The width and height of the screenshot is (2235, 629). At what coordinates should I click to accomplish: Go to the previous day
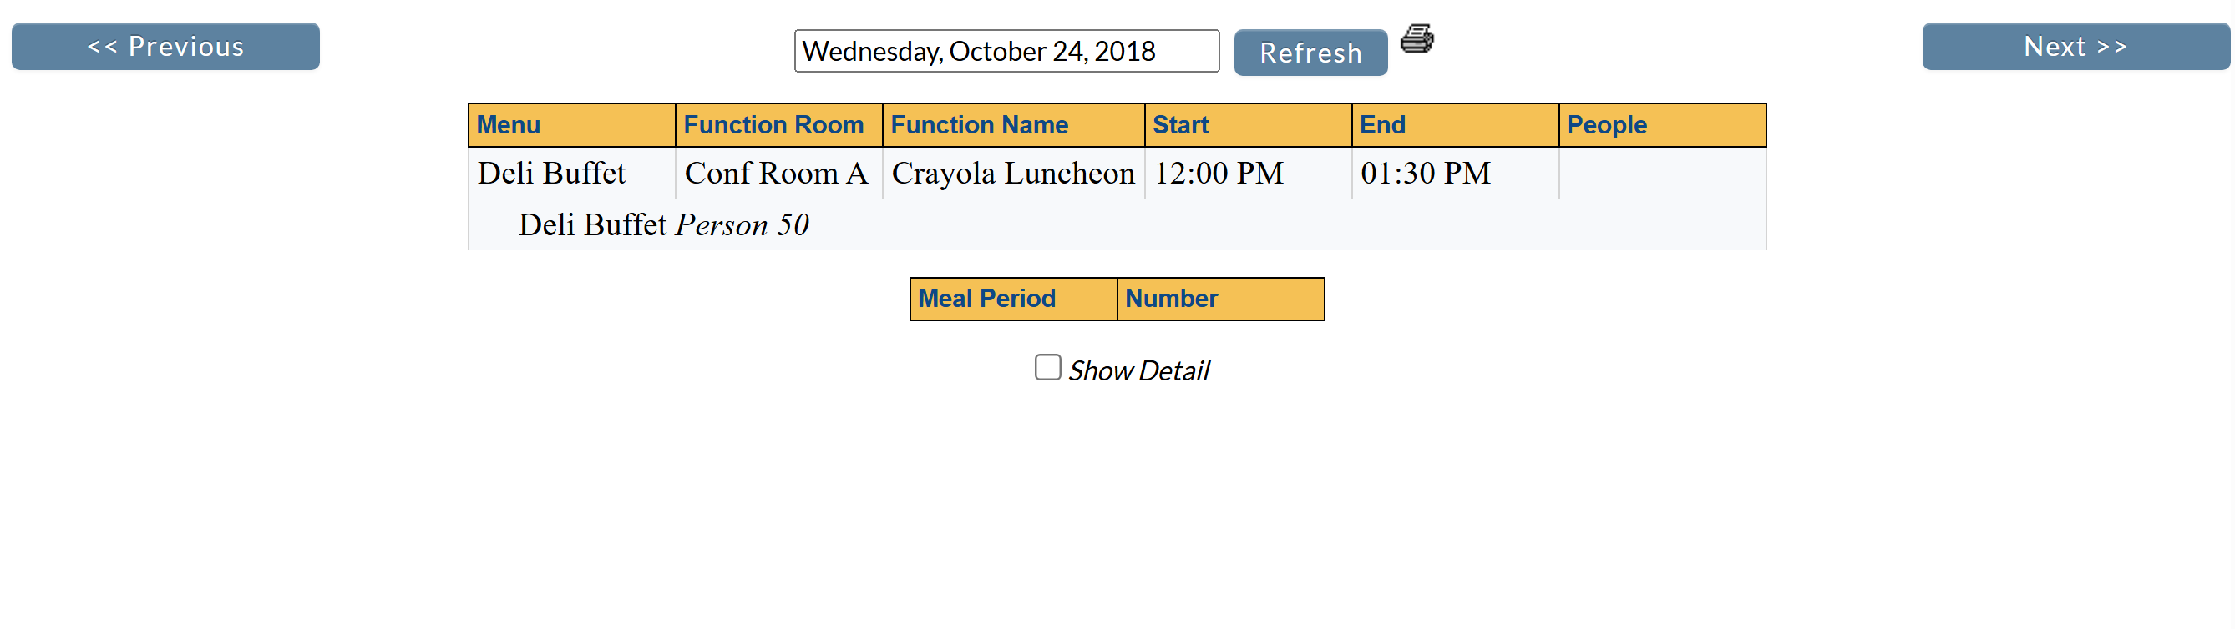coord(165,47)
